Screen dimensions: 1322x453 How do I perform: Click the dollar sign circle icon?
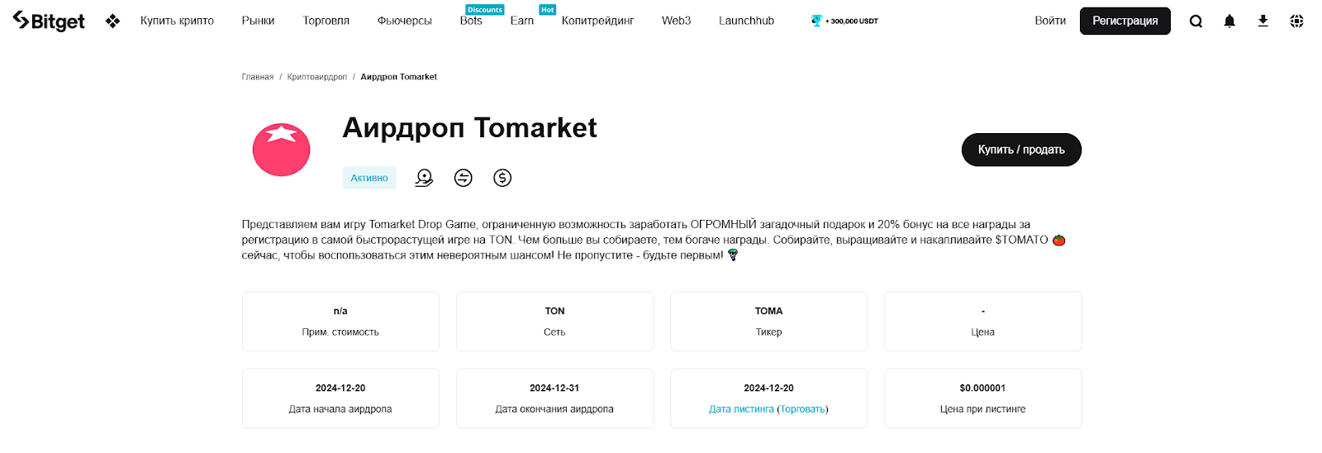pos(502,178)
